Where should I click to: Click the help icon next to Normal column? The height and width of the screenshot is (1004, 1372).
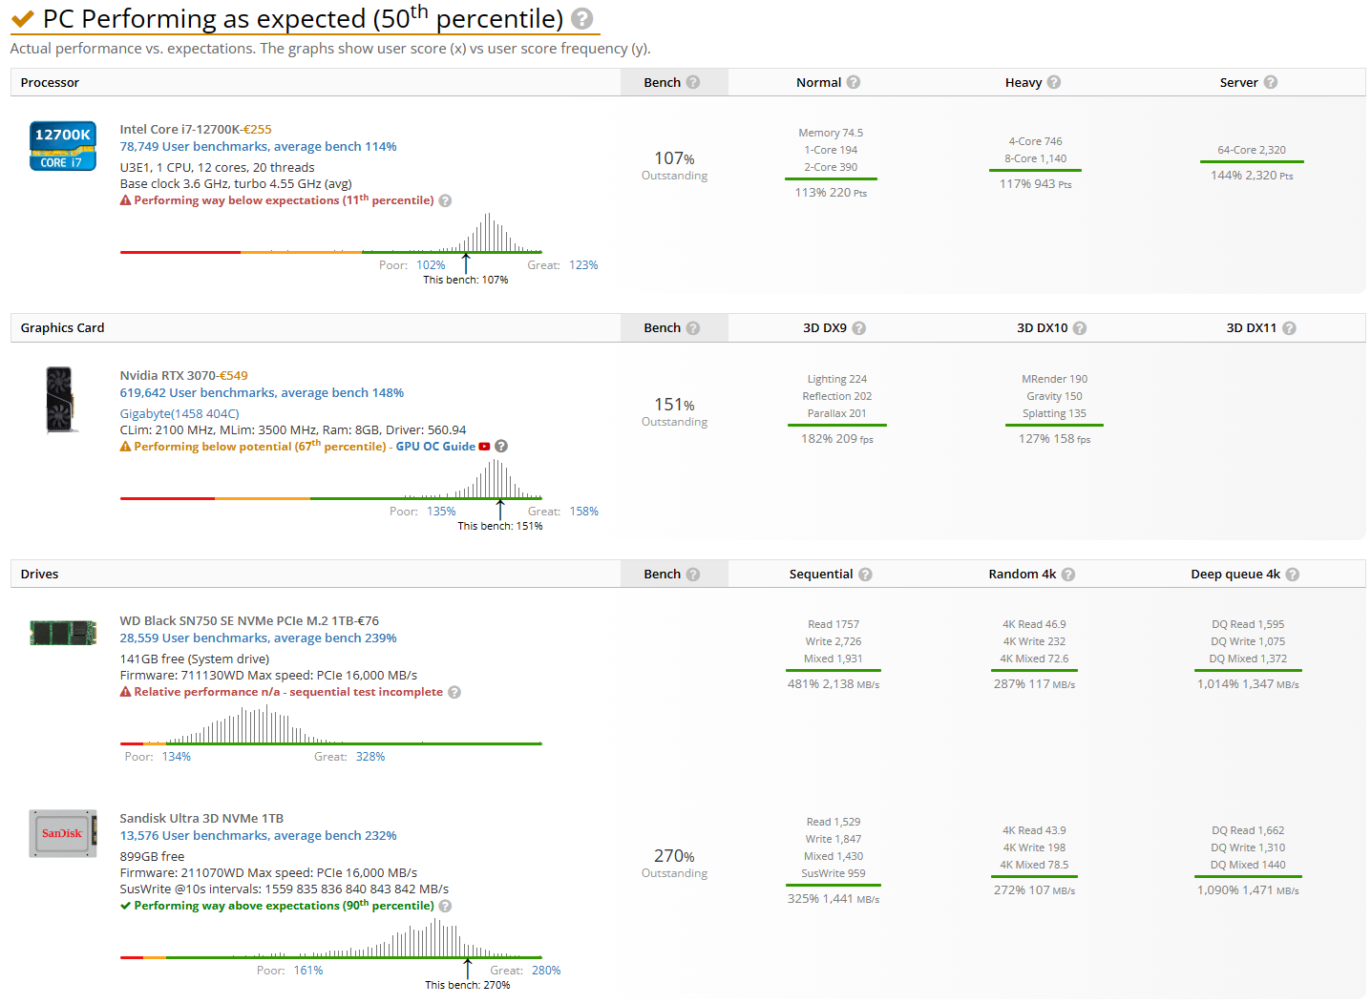coord(854,82)
